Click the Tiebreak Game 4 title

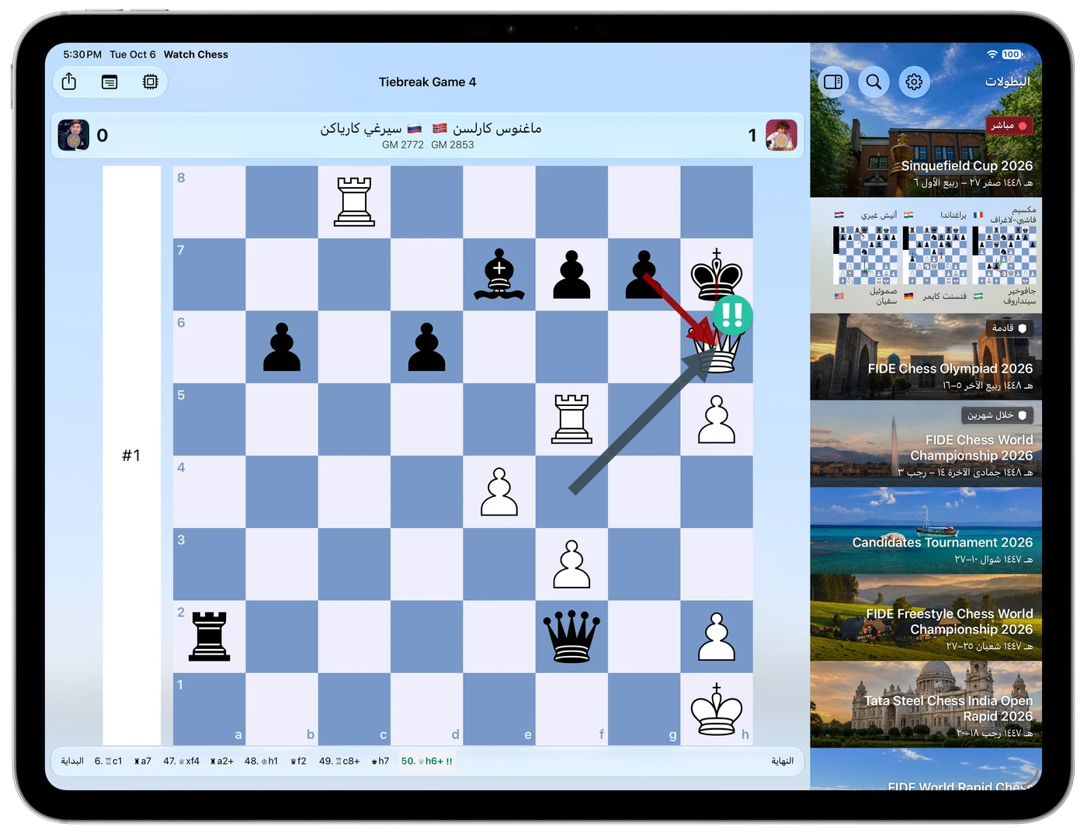pos(428,82)
